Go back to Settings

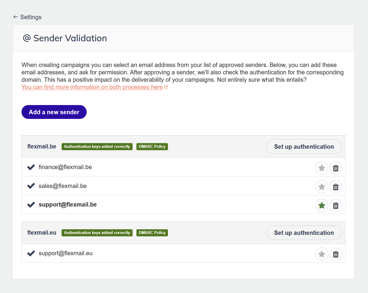tap(27, 17)
